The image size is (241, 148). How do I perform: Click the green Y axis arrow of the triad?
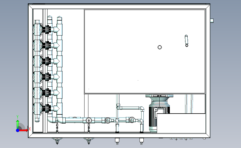18,124
